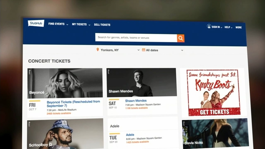Screen dimensions: 265x149
Task: Click the calendar icon next to All dates
Action: tap(144, 50)
